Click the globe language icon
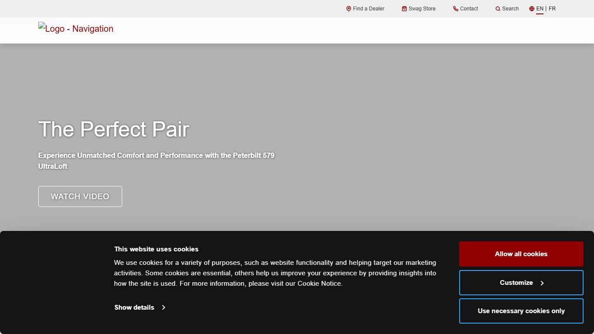 [532, 9]
